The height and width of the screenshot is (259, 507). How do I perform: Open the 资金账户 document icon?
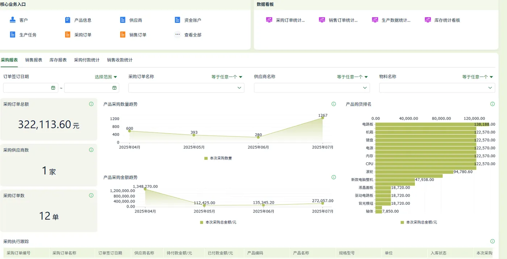177,20
